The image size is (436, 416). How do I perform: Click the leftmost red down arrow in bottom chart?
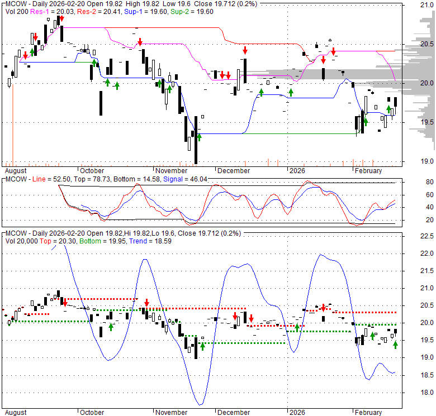coord(65,302)
